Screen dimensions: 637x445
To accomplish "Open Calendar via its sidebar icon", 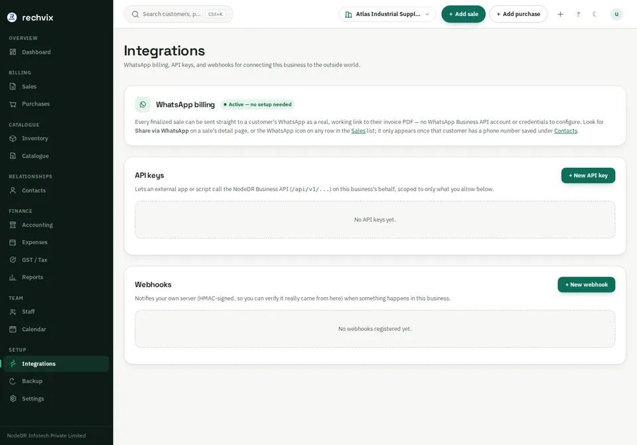I will 13,330.
